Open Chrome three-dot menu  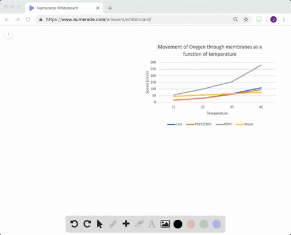pos(284,19)
